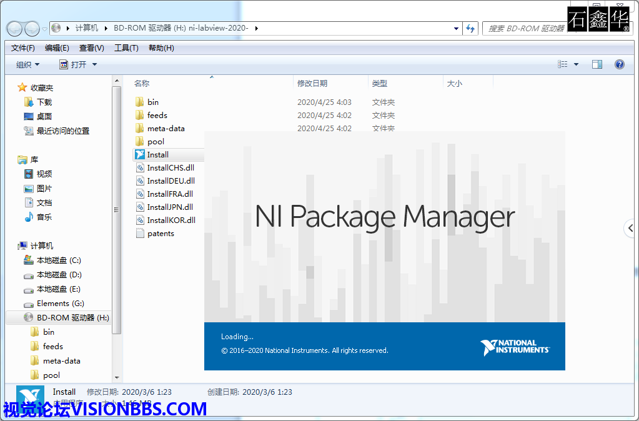Sort files by the 大小 column header
The width and height of the screenshot is (639, 421).
click(455, 83)
